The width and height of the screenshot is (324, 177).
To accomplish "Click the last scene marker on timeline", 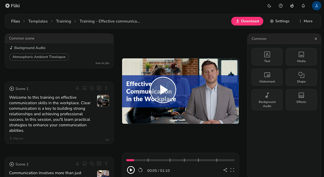I will point(217,160).
